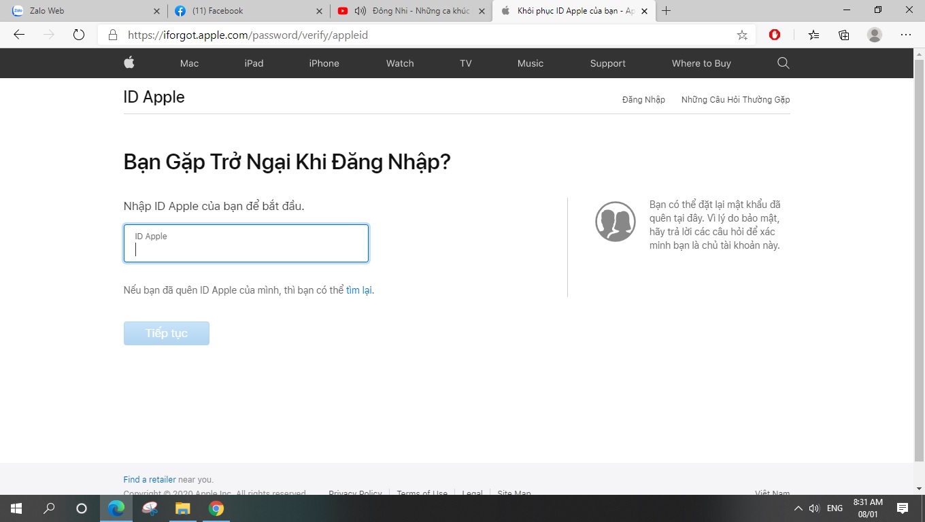Open Microsoft Edge from taskbar
Viewport: 925px width, 522px height.
click(x=116, y=508)
